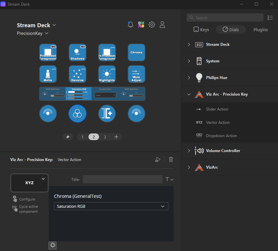Viewport: 278px width, 251px height.
Task: Click the Configure touch icon
Action: tap(15, 199)
